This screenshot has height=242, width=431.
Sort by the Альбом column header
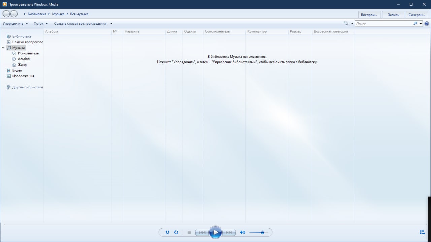pos(77,31)
